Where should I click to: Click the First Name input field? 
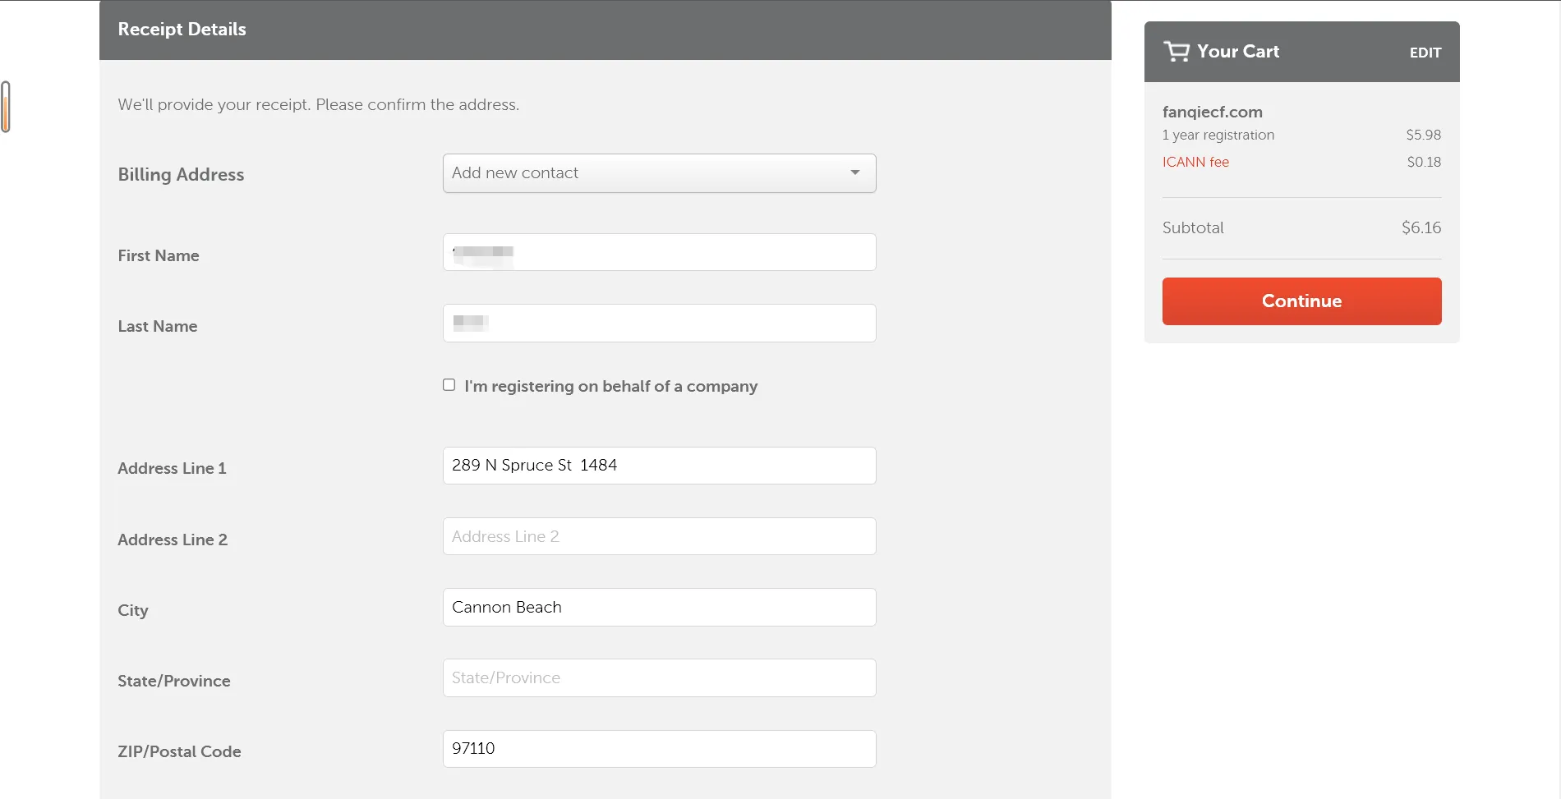[x=659, y=252]
